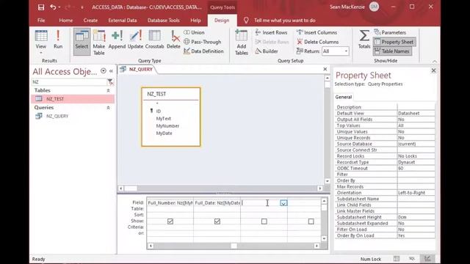Switch to Design view in status bar

point(427,259)
